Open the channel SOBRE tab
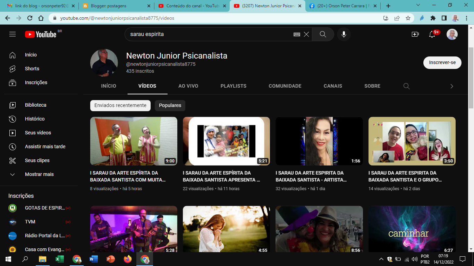This screenshot has height=266, width=474. coord(372,86)
